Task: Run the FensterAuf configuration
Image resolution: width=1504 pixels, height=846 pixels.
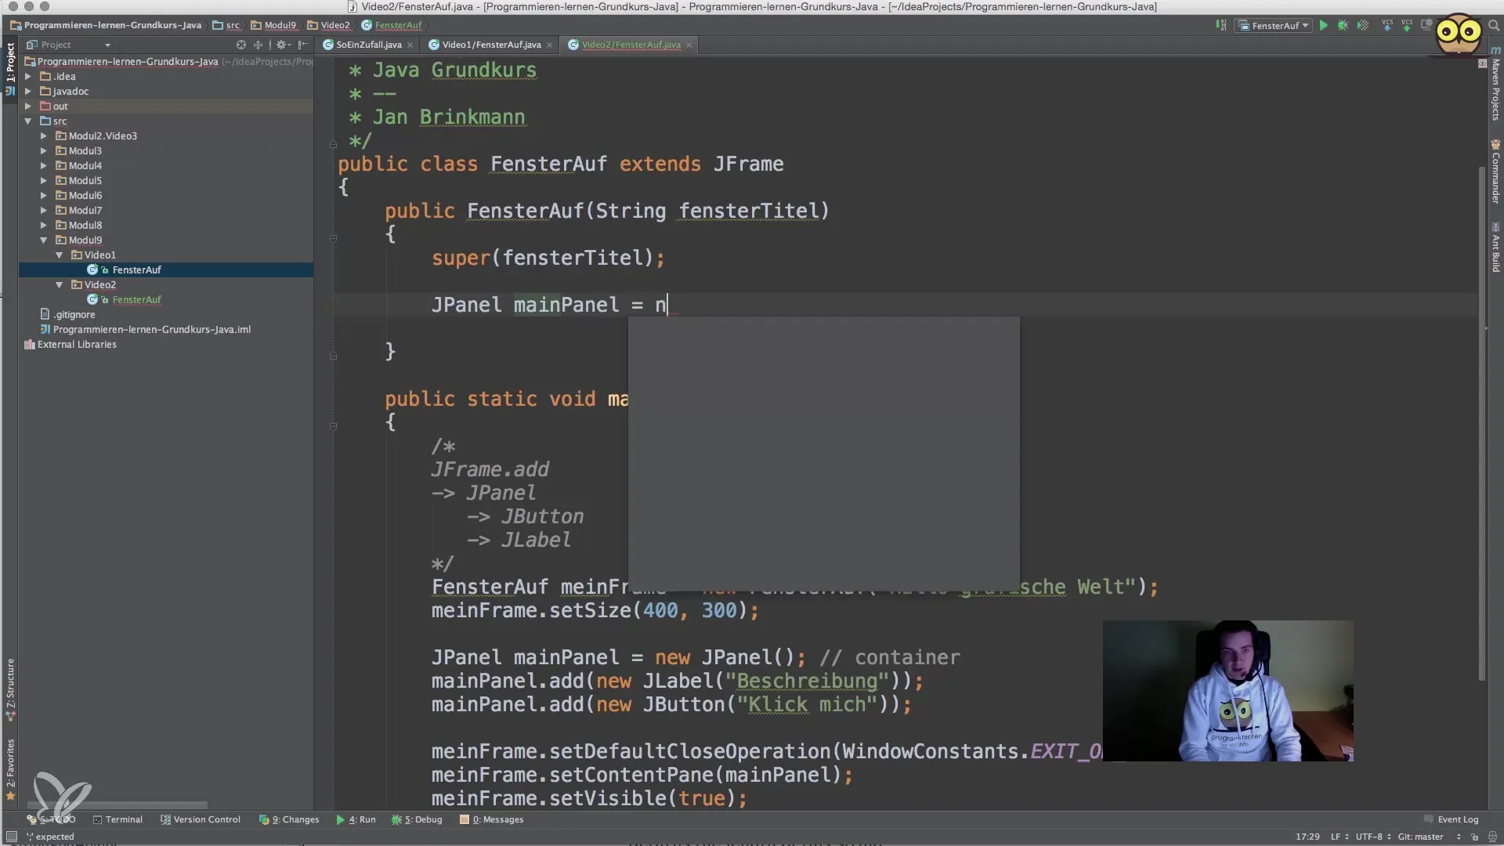Action: pos(1323,26)
